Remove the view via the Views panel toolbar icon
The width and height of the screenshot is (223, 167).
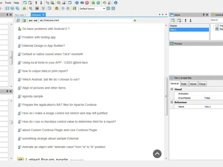179,20
